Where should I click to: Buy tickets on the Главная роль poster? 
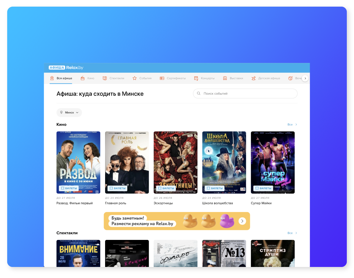pos(118,188)
